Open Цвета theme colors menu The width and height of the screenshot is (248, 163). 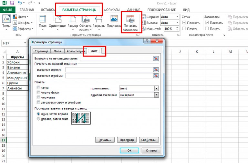pyautogui.click(x=21, y=17)
